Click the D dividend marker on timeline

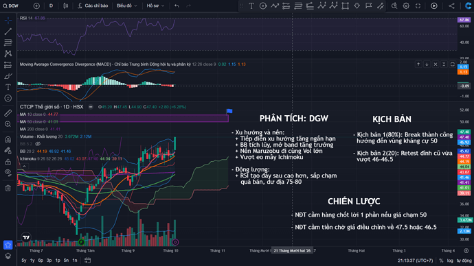175,242
